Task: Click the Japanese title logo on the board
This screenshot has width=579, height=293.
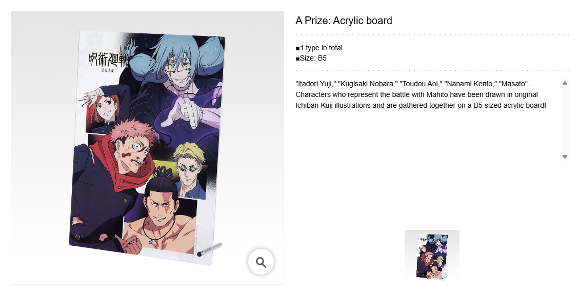Action: [x=108, y=60]
